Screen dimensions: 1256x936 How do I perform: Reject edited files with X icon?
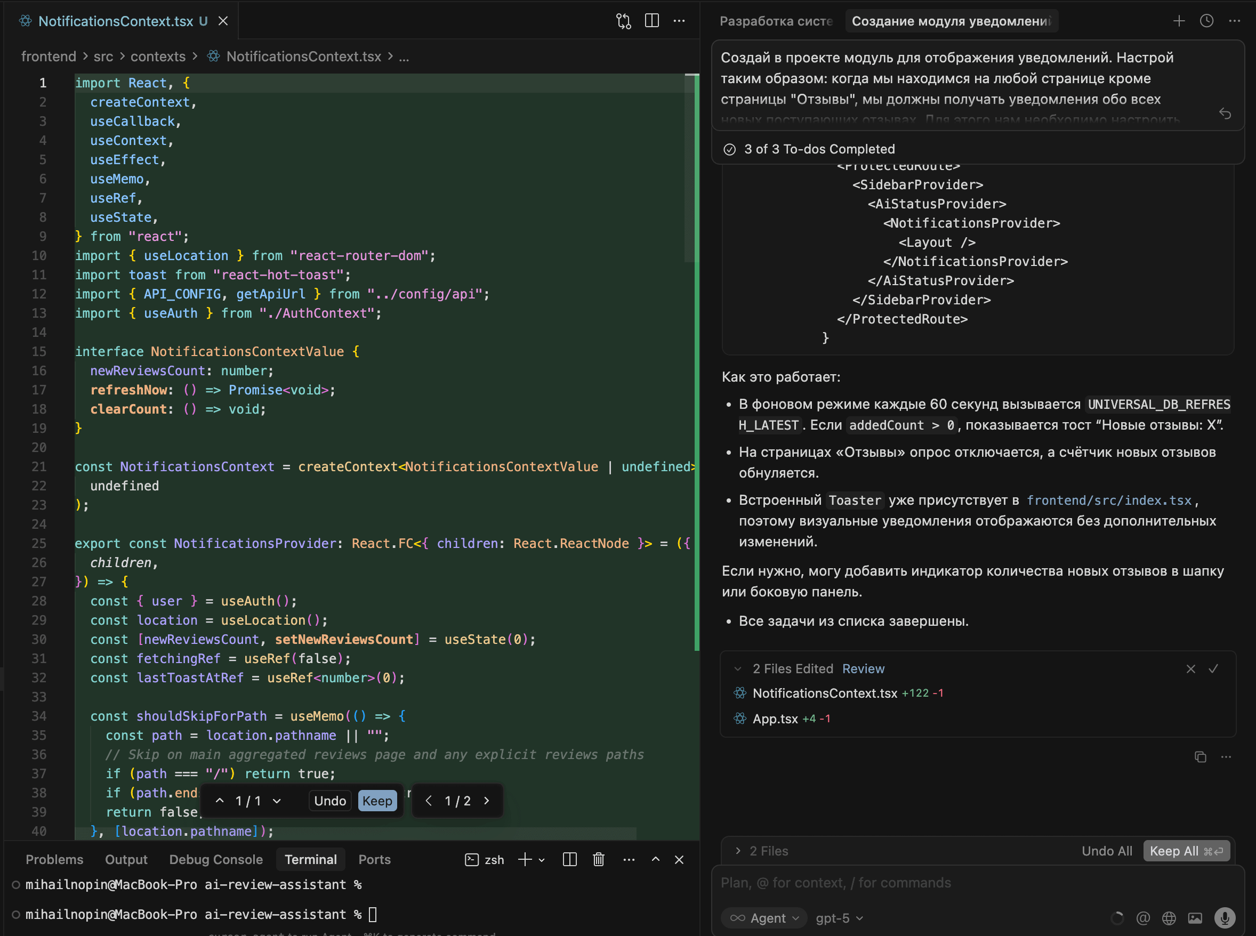click(1190, 668)
